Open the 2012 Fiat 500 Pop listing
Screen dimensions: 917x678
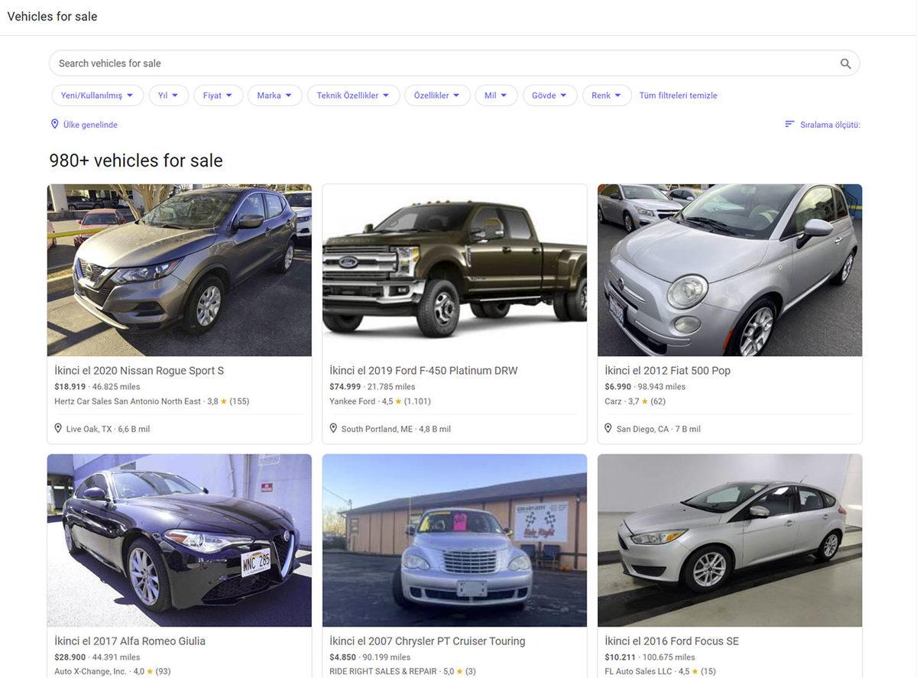(x=666, y=370)
